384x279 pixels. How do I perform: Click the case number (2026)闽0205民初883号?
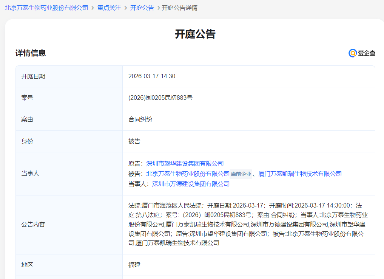[x=160, y=98]
